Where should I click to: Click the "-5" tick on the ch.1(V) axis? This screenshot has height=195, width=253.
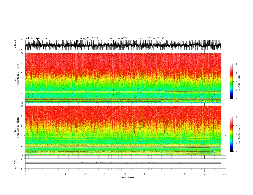(22, 50)
